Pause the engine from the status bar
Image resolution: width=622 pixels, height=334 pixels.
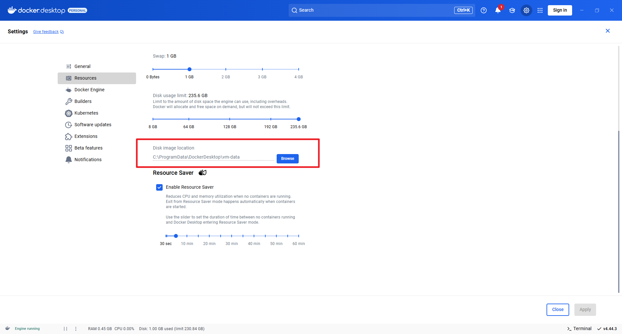pos(65,329)
